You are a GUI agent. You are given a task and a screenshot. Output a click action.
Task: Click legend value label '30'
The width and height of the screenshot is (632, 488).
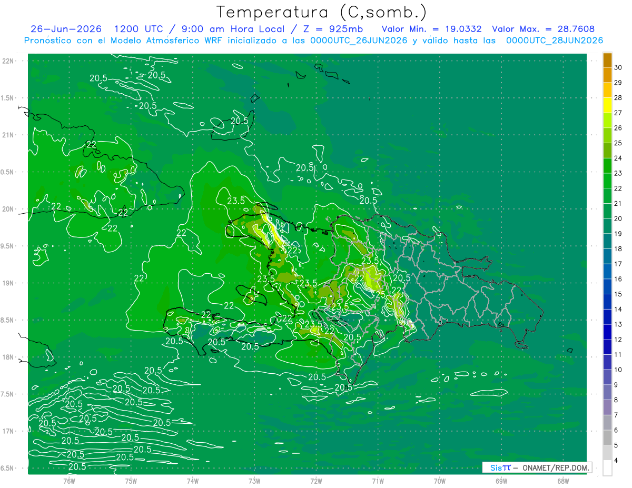pos(618,68)
